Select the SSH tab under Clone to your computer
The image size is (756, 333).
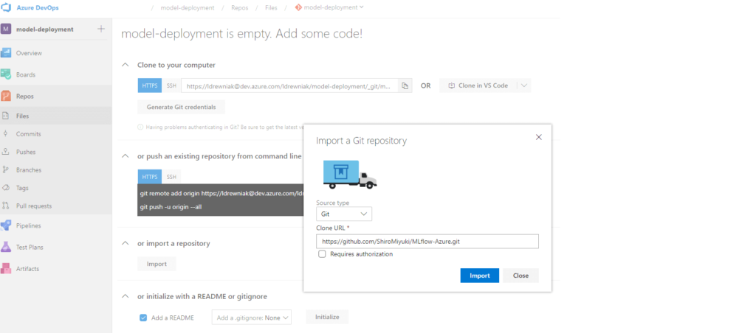click(171, 85)
